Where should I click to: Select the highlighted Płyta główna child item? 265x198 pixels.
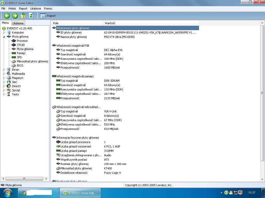(25, 49)
